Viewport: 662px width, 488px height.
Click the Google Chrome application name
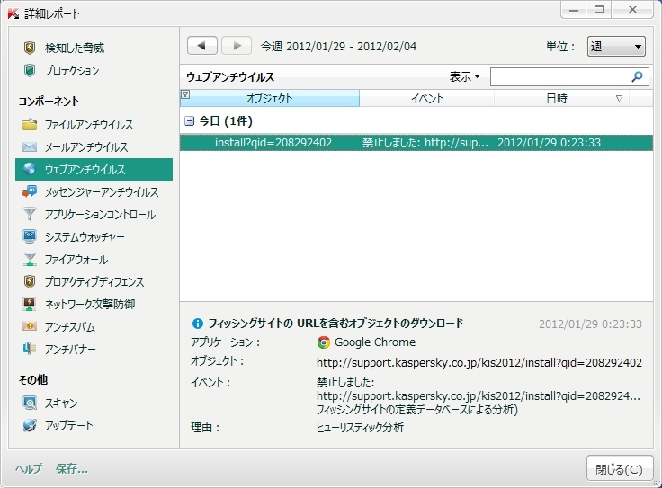(375, 342)
